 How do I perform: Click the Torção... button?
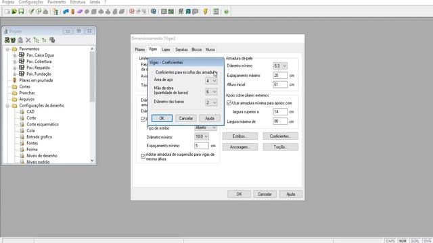pyautogui.click(x=280, y=147)
